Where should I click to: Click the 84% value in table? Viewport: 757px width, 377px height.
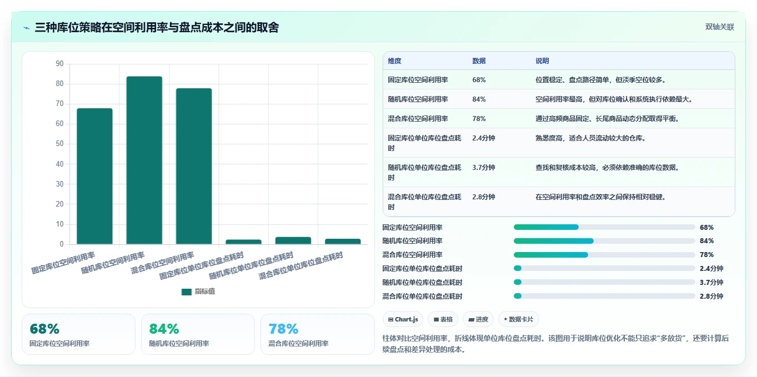pos(479,99)
